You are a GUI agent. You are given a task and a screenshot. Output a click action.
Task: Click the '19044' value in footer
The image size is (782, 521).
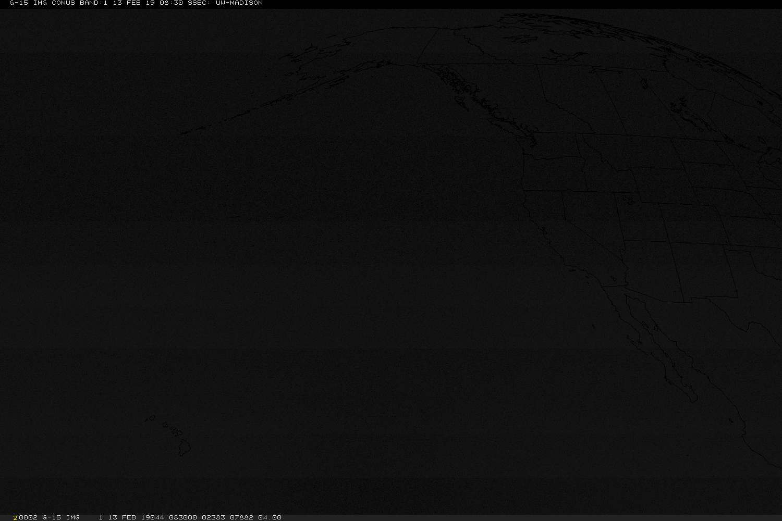coord(152,517)
